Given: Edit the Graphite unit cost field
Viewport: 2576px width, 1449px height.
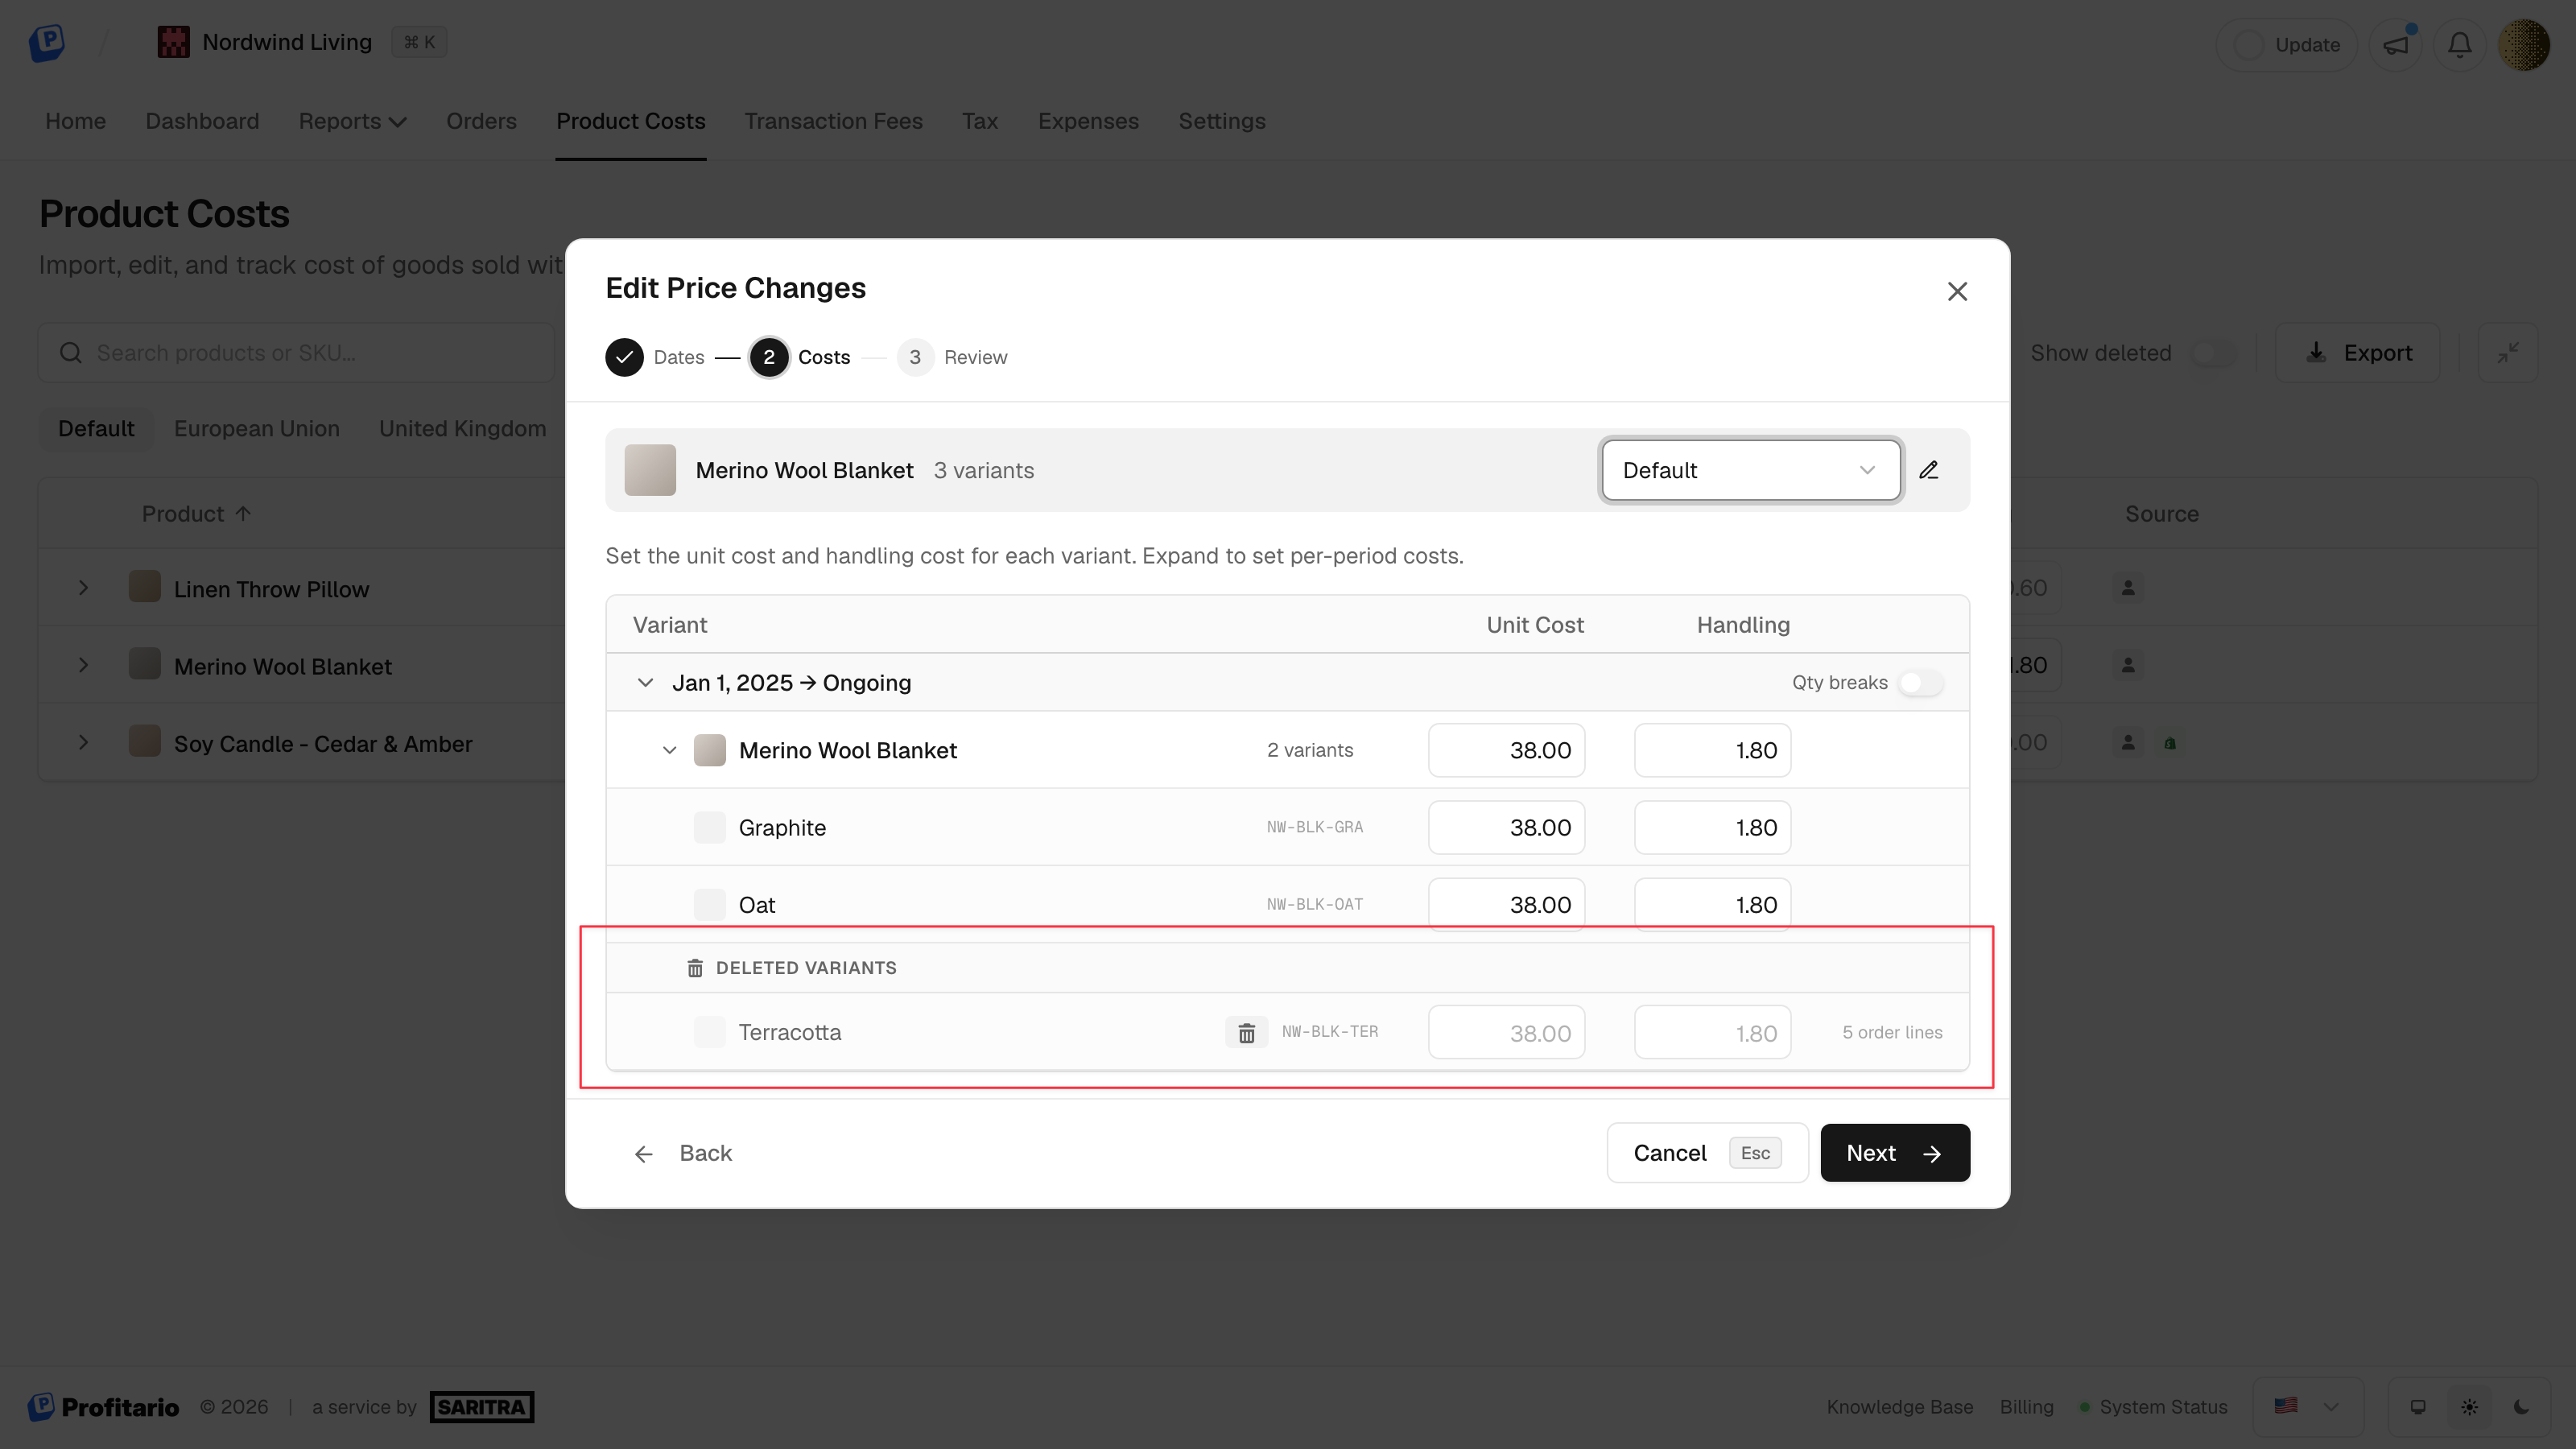Looking at the screenshot, I should 1506,827.
